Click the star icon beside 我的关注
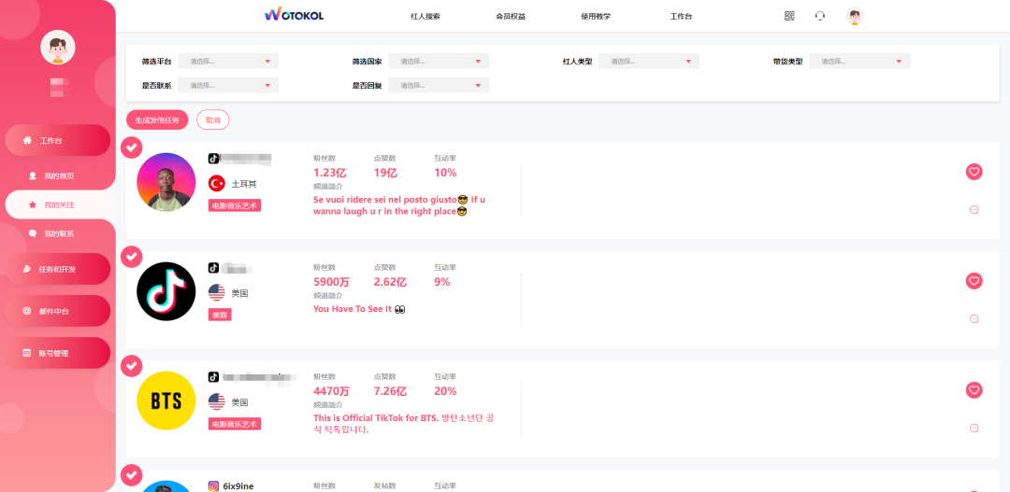 (32, 204)
